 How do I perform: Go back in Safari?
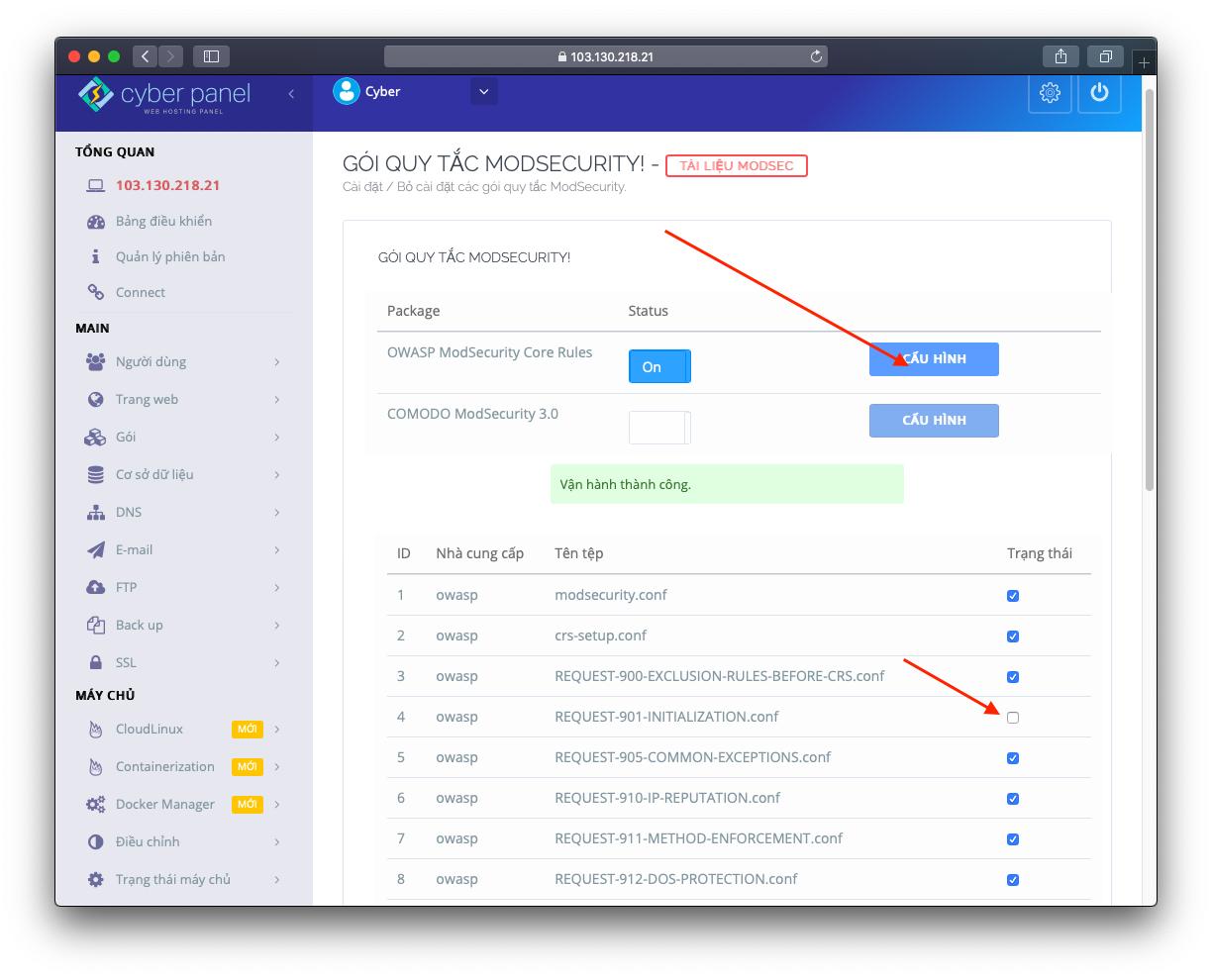(147, 56)
